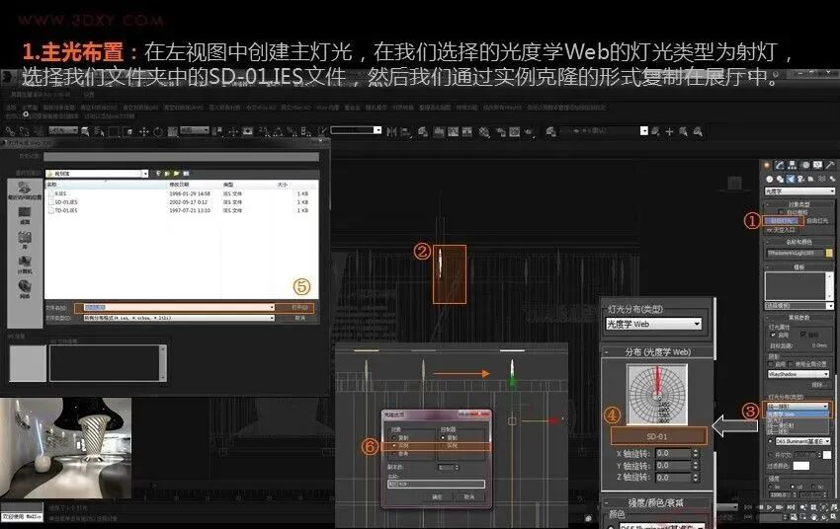840x529 pixels.
Task: Select the Link tool in main toolbar
Action: tap(10, 131)
